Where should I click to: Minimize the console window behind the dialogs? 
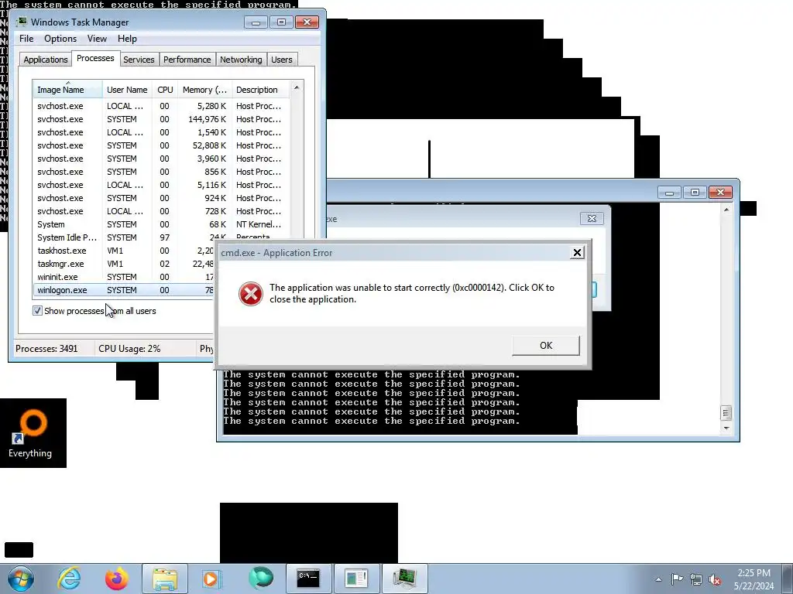point(670,193)
